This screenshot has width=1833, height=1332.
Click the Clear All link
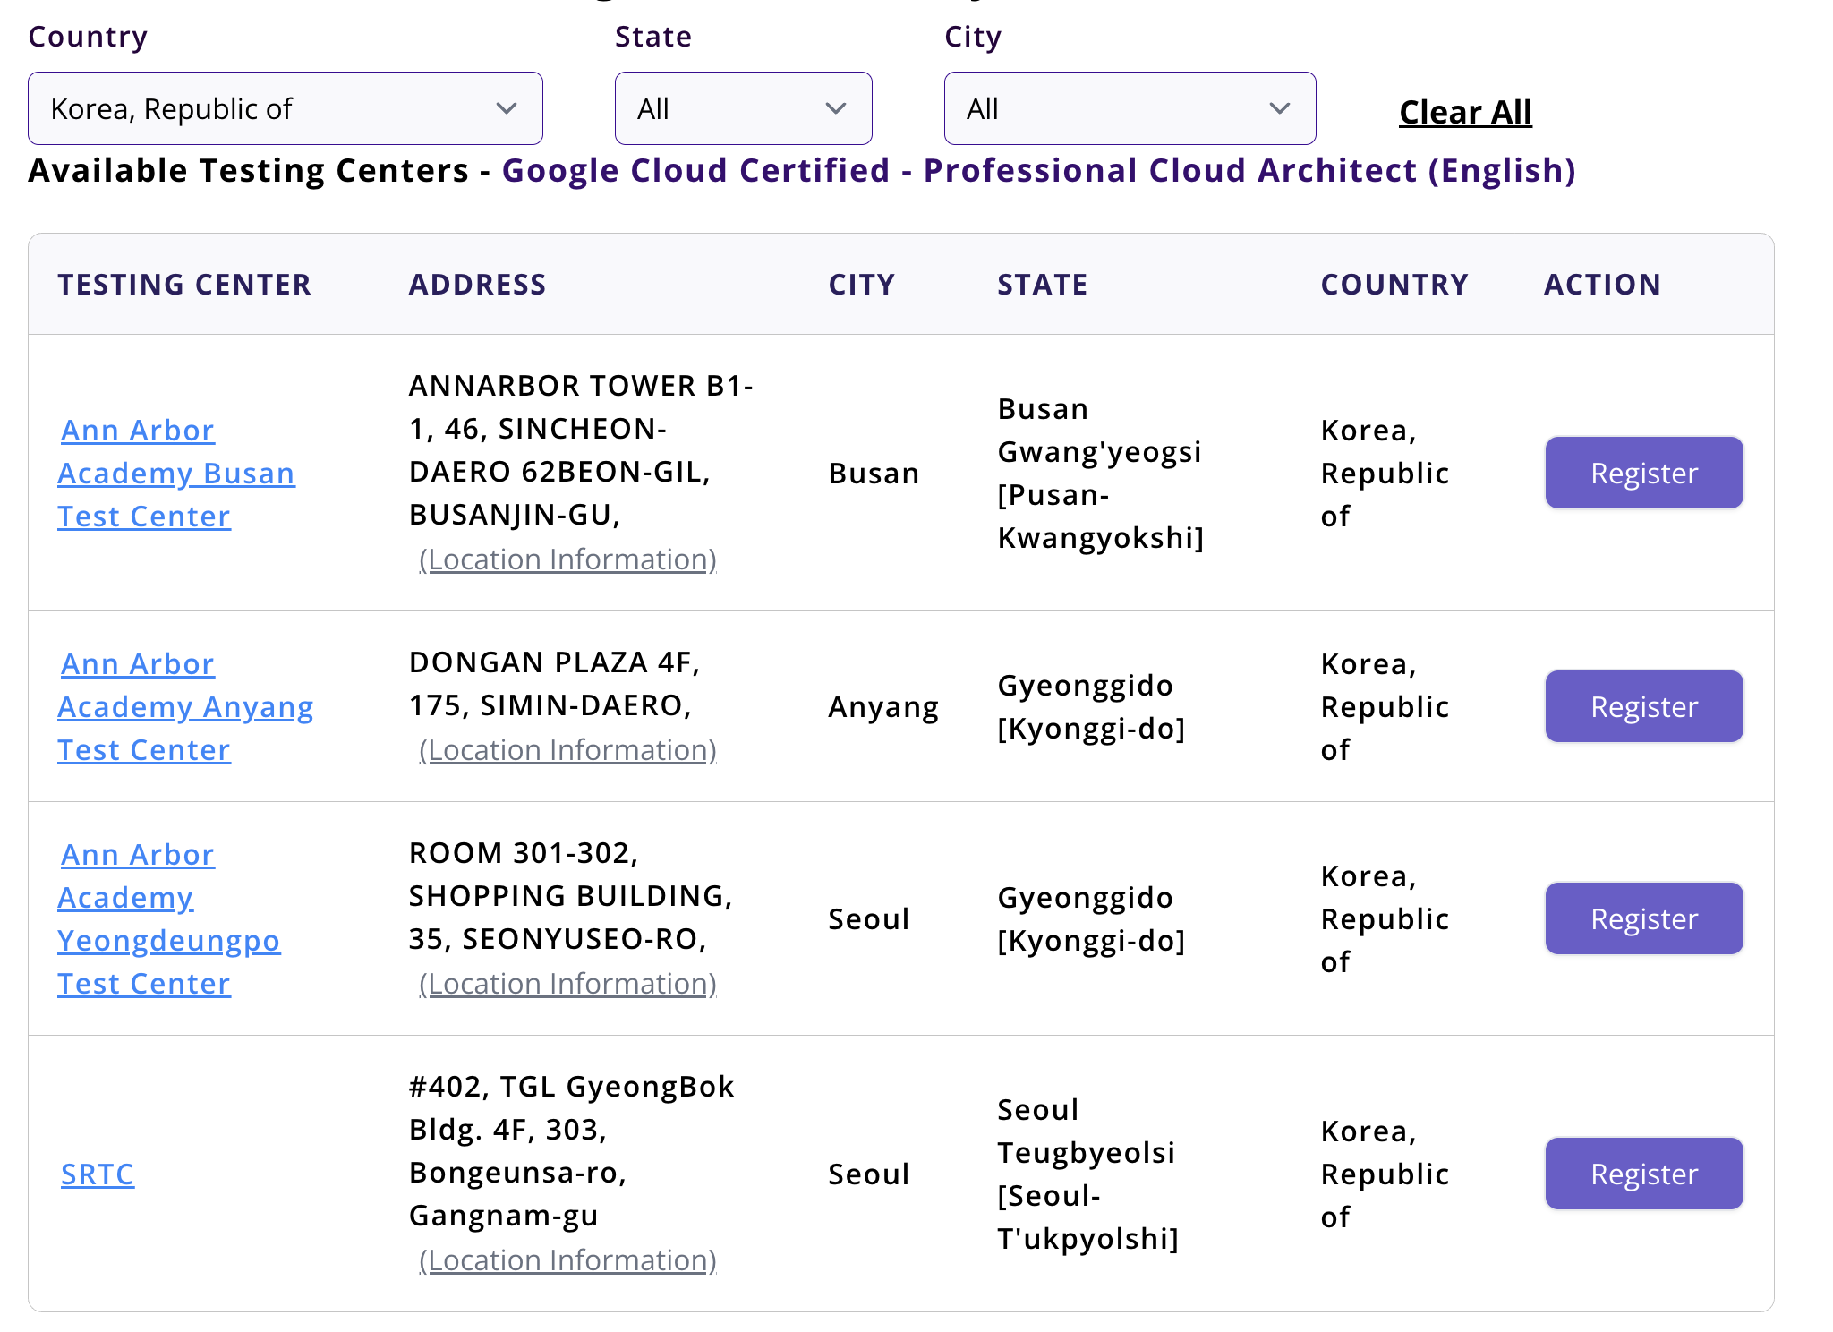(x=1465, y=112)
